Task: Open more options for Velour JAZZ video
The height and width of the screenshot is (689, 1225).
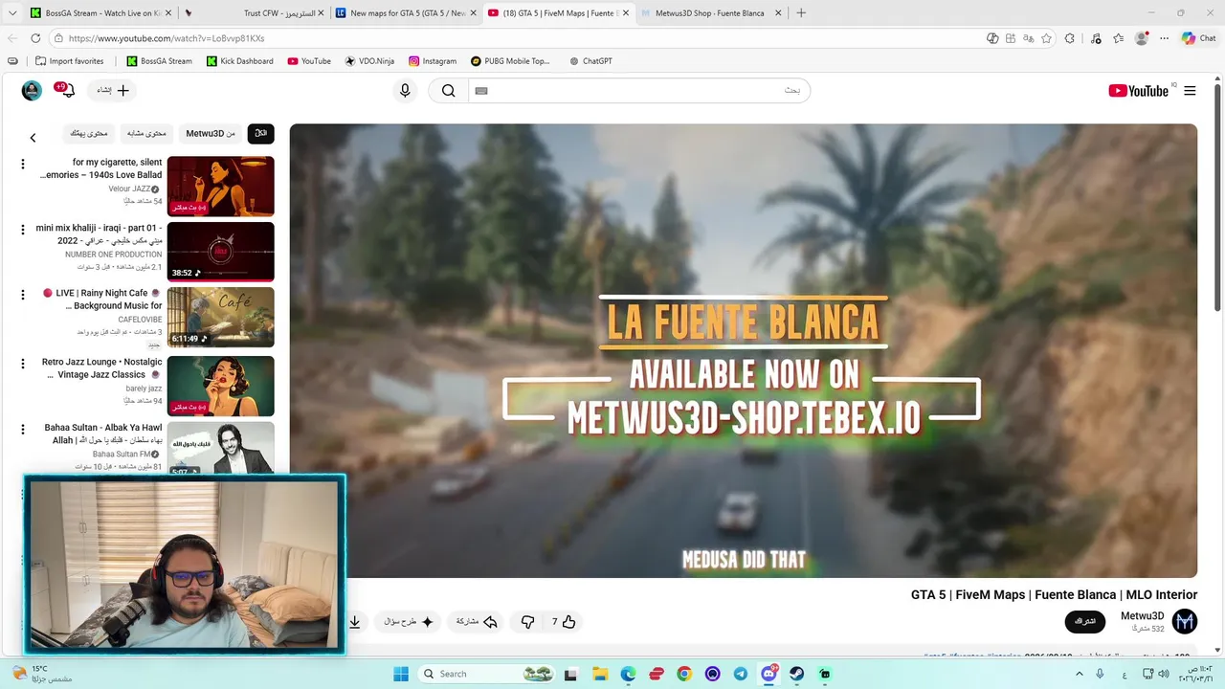Action: (x=23, y=165)
